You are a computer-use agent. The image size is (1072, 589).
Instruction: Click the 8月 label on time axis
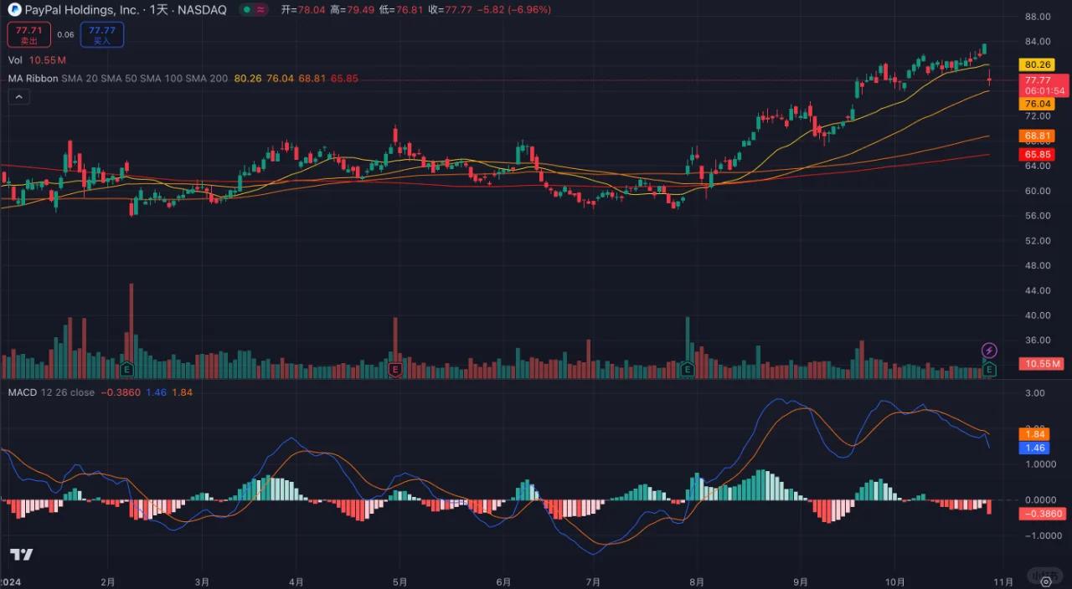click(697, 581)
